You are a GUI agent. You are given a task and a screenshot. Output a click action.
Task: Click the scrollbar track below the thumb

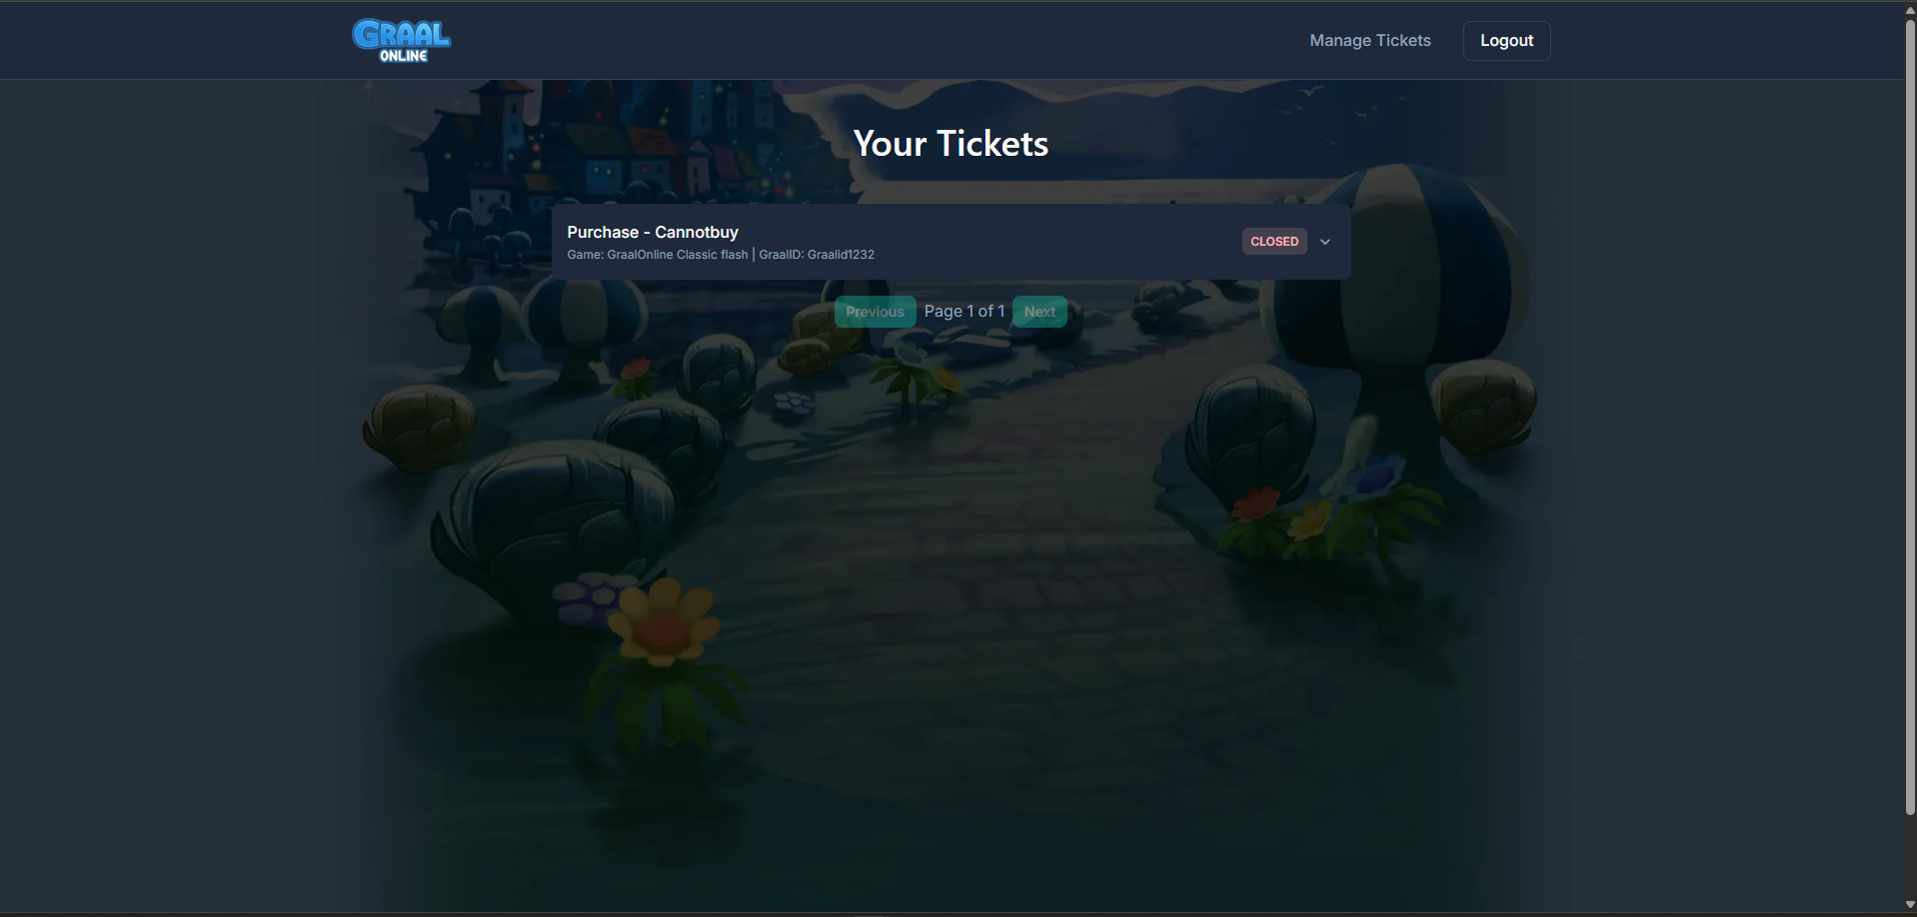tap(1910, 856)
